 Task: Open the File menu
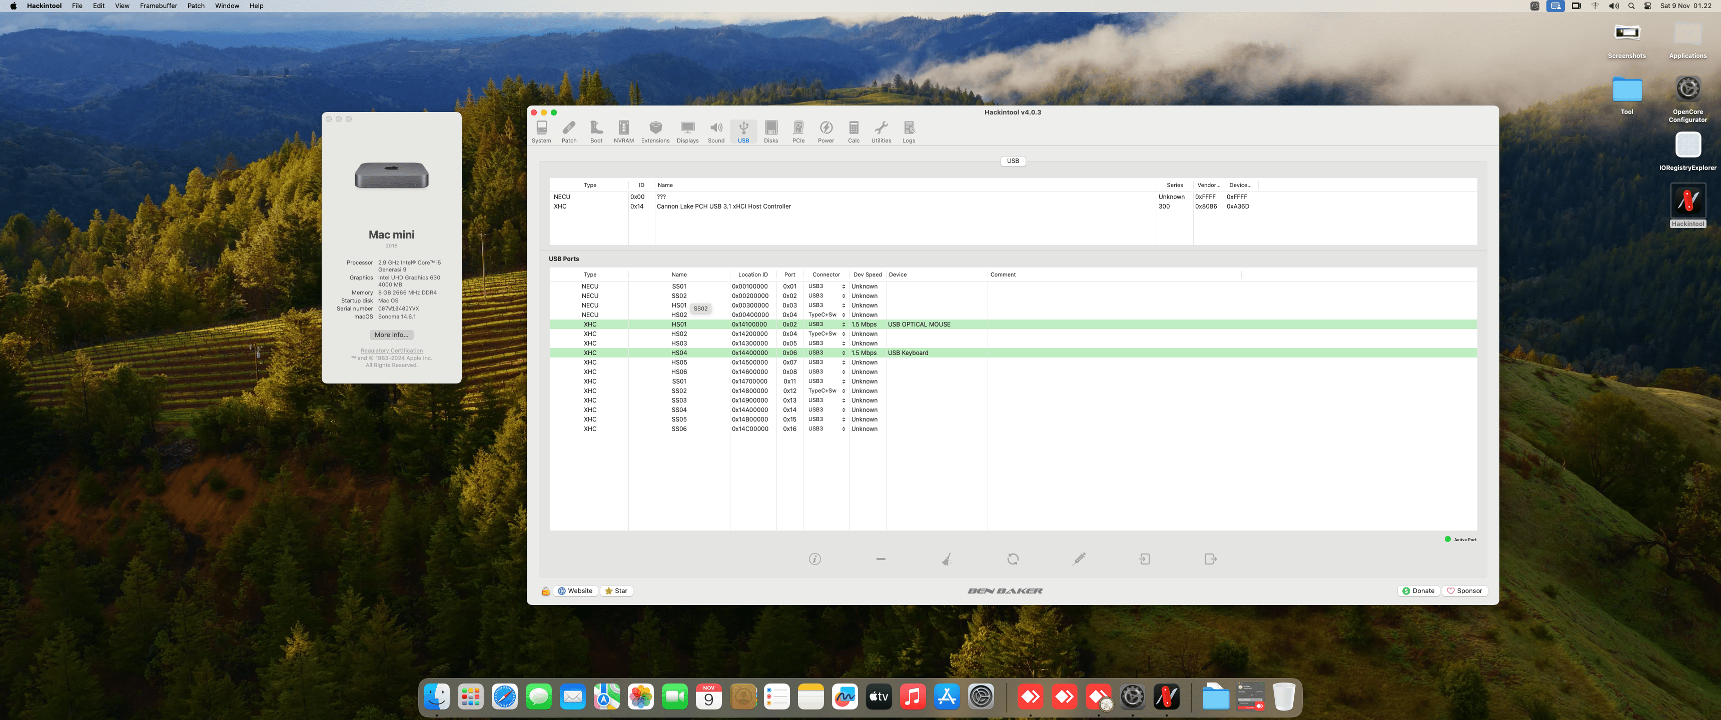pyautogui.click(x=77, y=6)
